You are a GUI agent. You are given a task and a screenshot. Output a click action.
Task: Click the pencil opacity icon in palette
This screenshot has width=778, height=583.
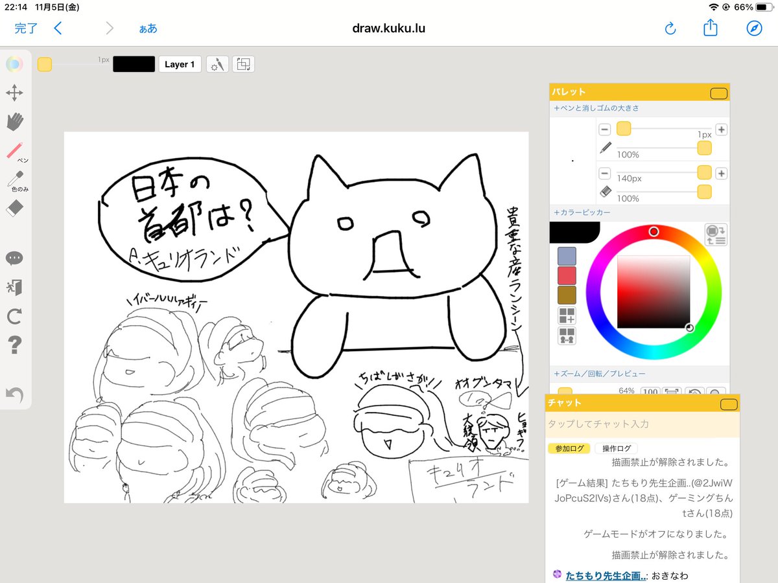pyautogui.click(x=605, y=148)
